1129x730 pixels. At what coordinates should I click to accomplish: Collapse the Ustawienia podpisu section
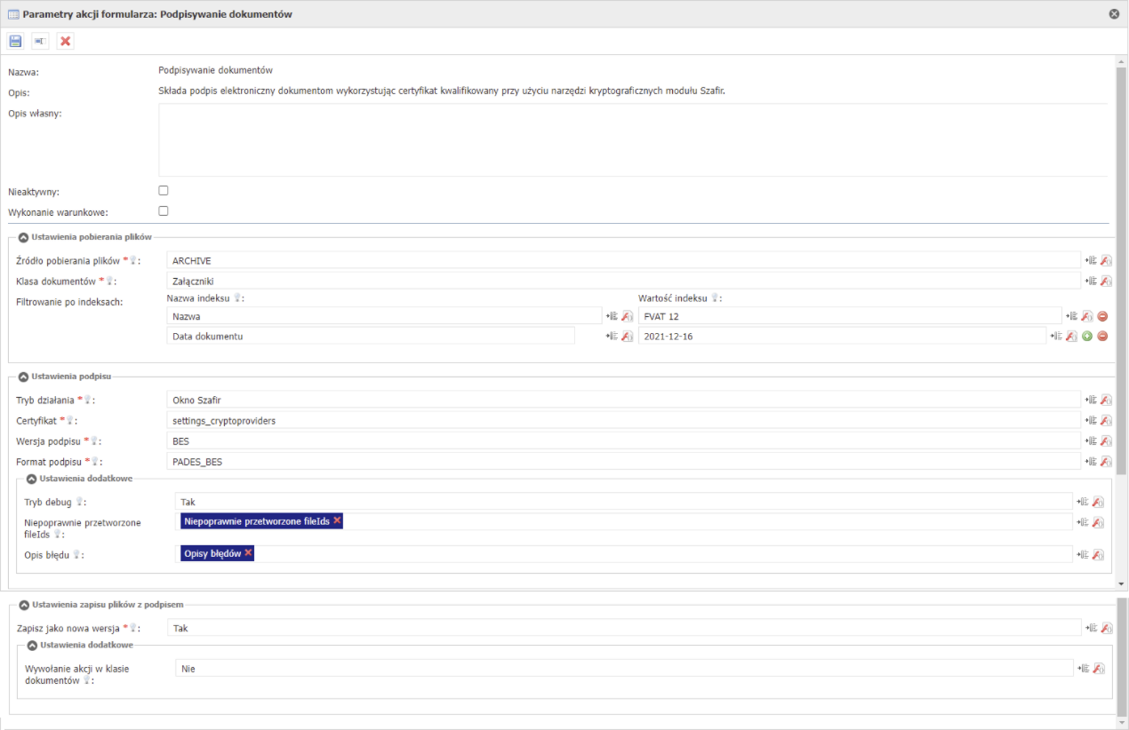pyautogui.click(x=23, y=377)
